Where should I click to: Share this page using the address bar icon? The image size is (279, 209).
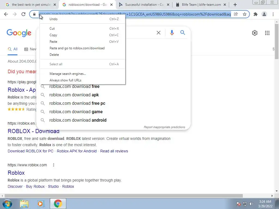[x=236, y=14]
